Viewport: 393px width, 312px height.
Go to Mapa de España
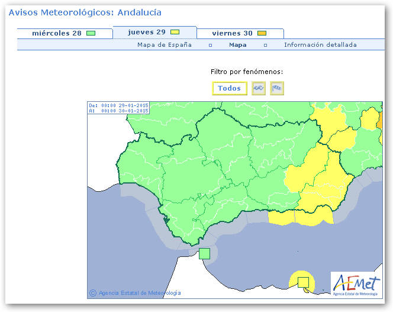(165, 45)
